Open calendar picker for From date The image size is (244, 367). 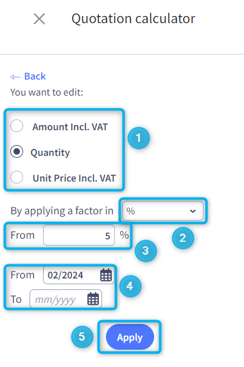pos(106,275)
